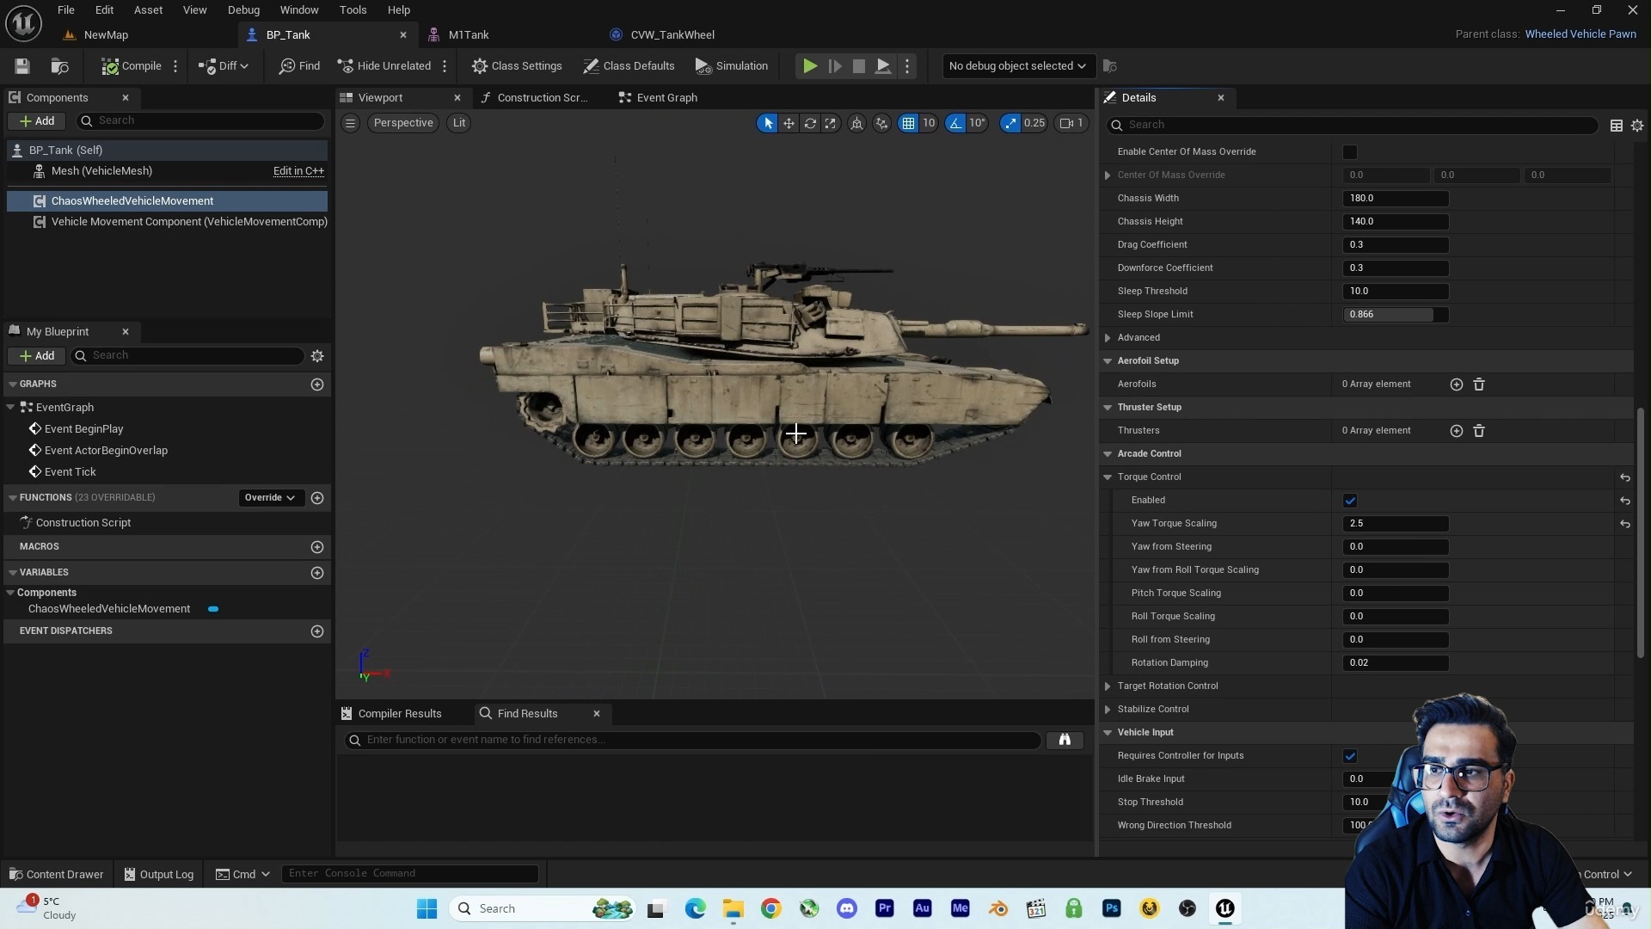The height and width of the screenshot is (929, 1651).
Task: Click the Frame Skip (advance frame) icon
Action: click(x=834, y=66)
